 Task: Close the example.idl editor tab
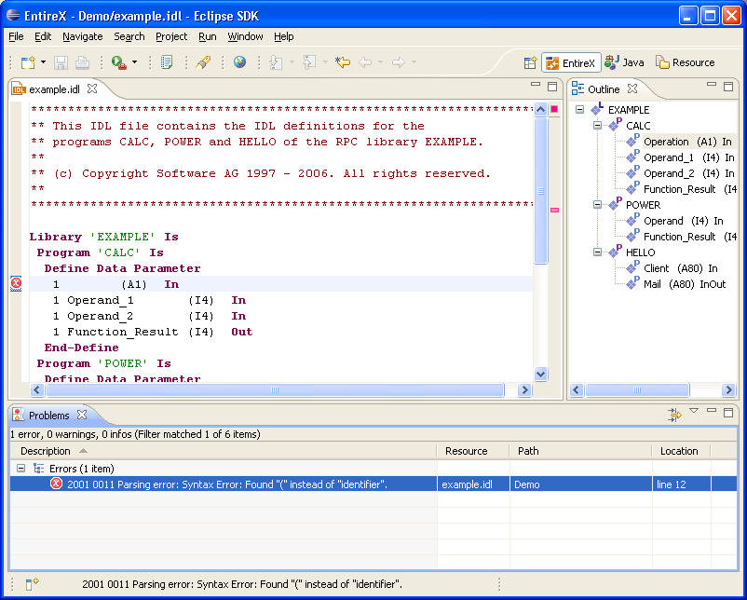pos(92,89)
